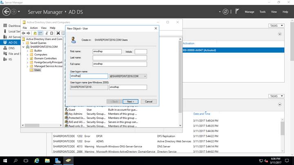The image size is (294, 165).
Task: Expand the Builtin container
Action: (x=27, y=51)
